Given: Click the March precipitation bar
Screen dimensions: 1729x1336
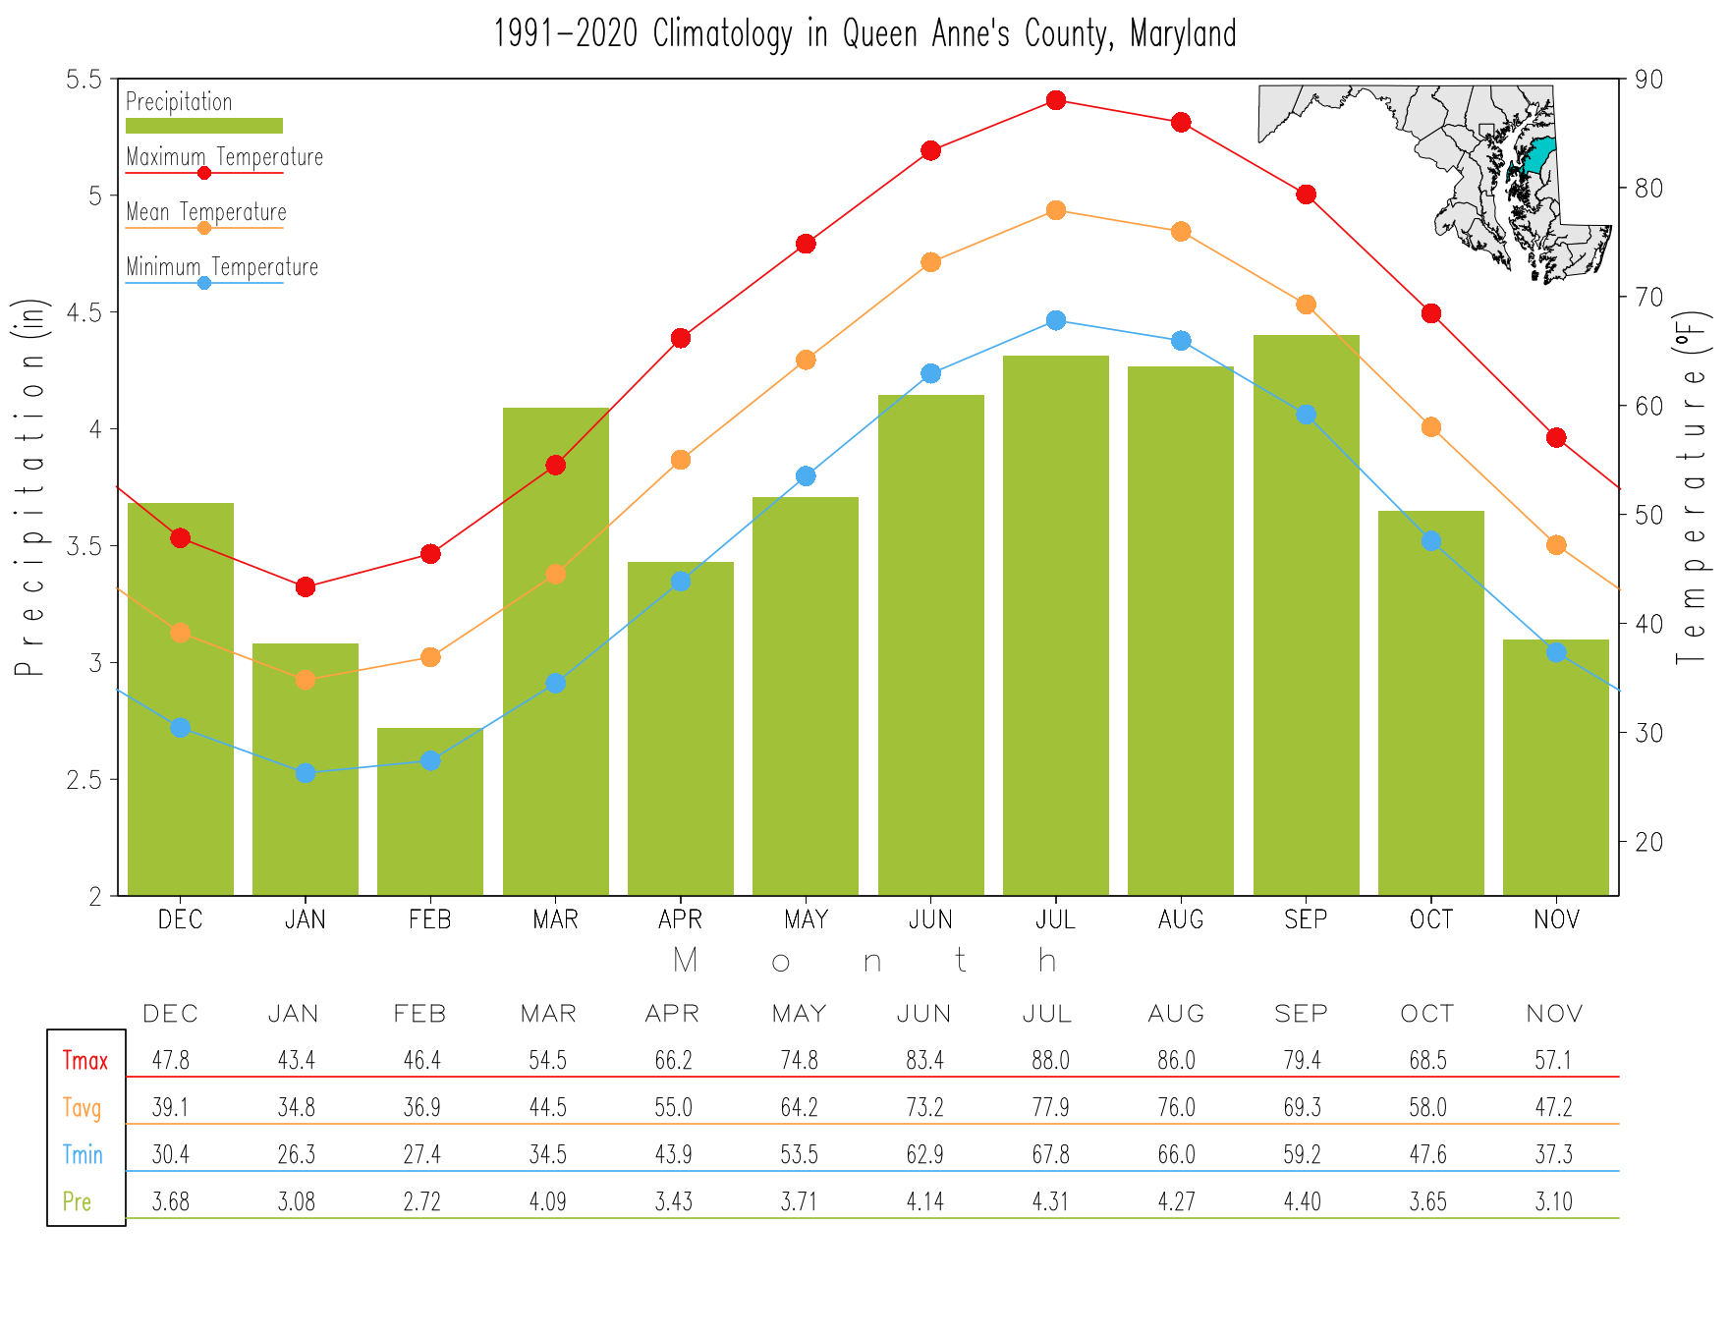Looking at the screenshot, I should click(556, 651).
